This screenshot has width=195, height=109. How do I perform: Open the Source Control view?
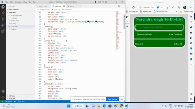3,19
